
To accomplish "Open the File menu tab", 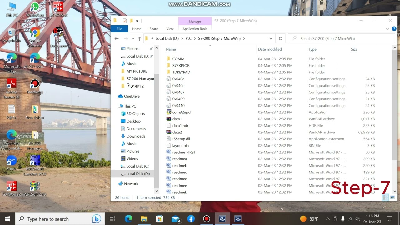I will coord(119,29).
